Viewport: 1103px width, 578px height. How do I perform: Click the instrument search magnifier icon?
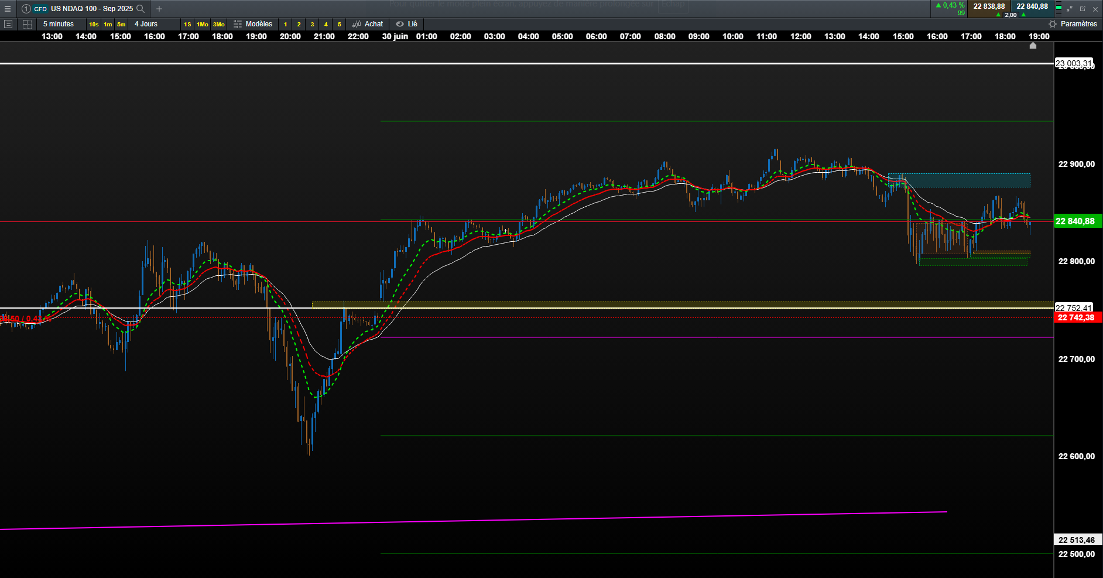(x=141, y=9)
